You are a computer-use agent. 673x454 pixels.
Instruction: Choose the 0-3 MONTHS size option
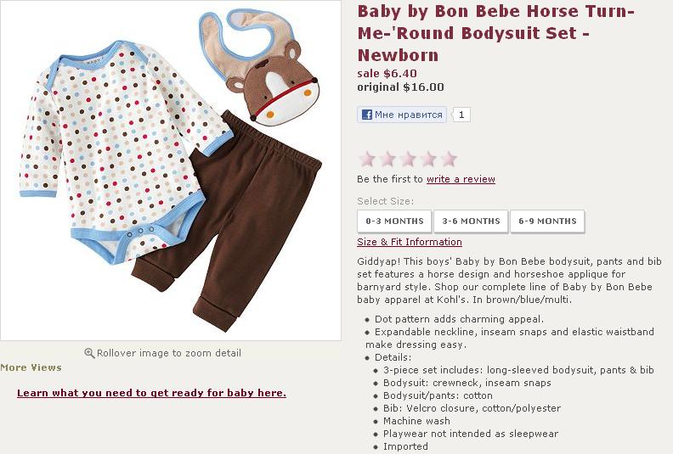coord(394,221)
